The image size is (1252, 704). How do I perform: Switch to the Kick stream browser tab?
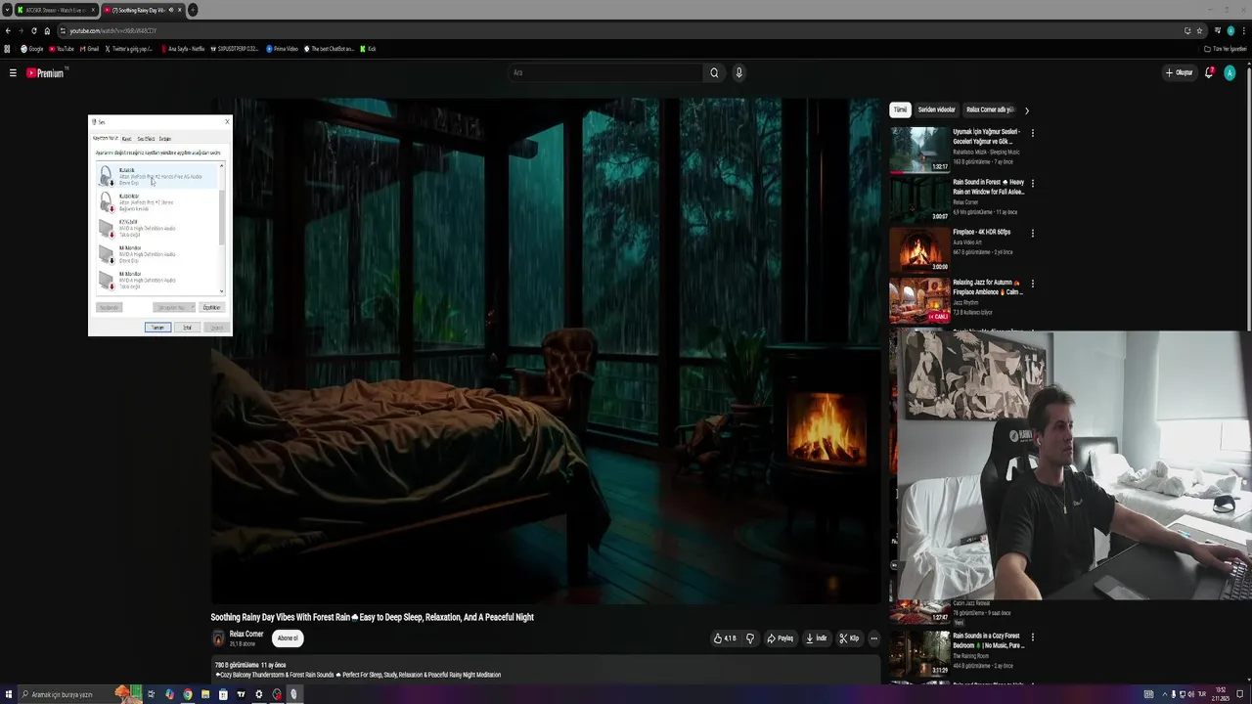tap(55, 10)
